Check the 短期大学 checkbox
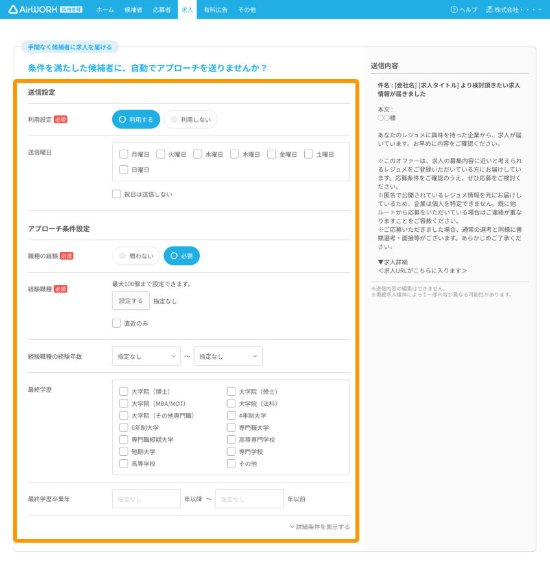Screen dimensions: 550x566 click(x=124, y=451)
